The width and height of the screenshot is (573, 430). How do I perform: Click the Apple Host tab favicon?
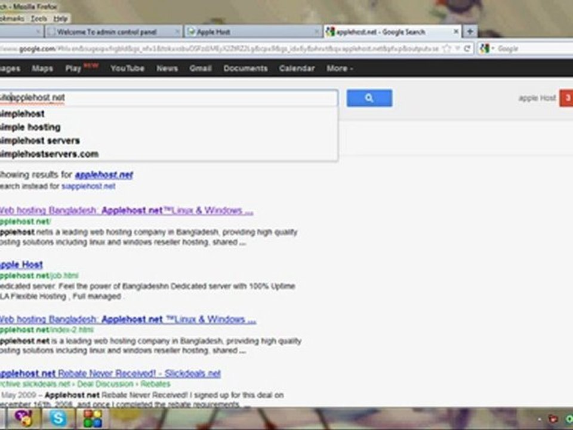click(x=191, y=32)
